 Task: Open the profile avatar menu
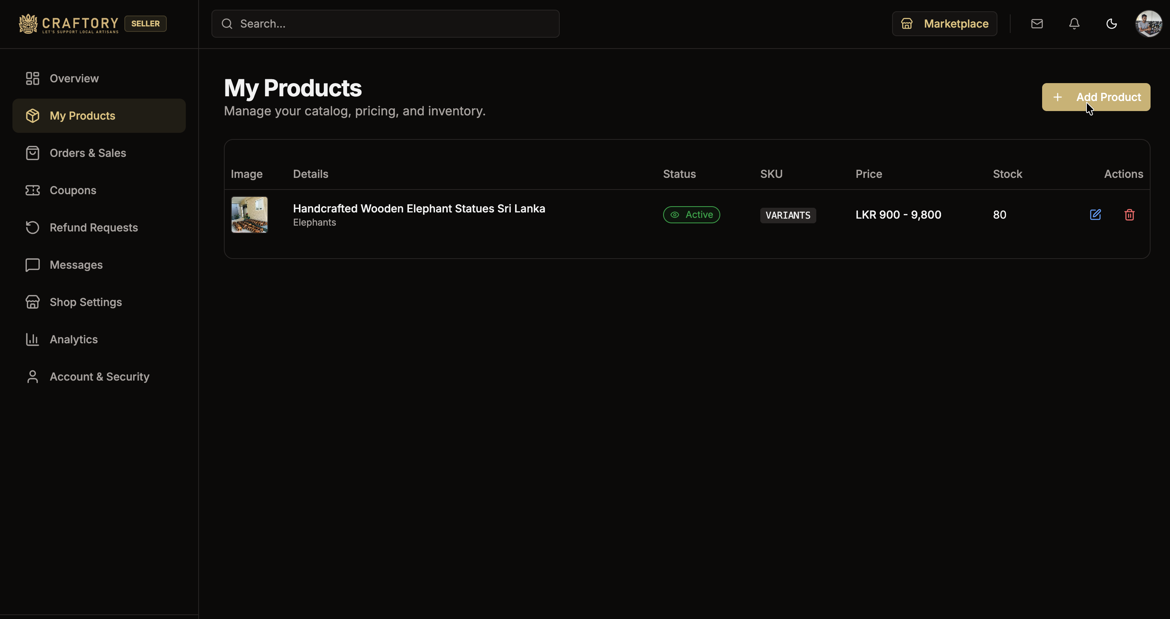coord(1148,24)
